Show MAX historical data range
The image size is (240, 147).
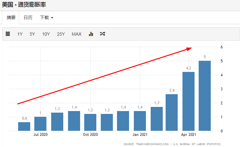pyautogui.click(x=77, y=34)
